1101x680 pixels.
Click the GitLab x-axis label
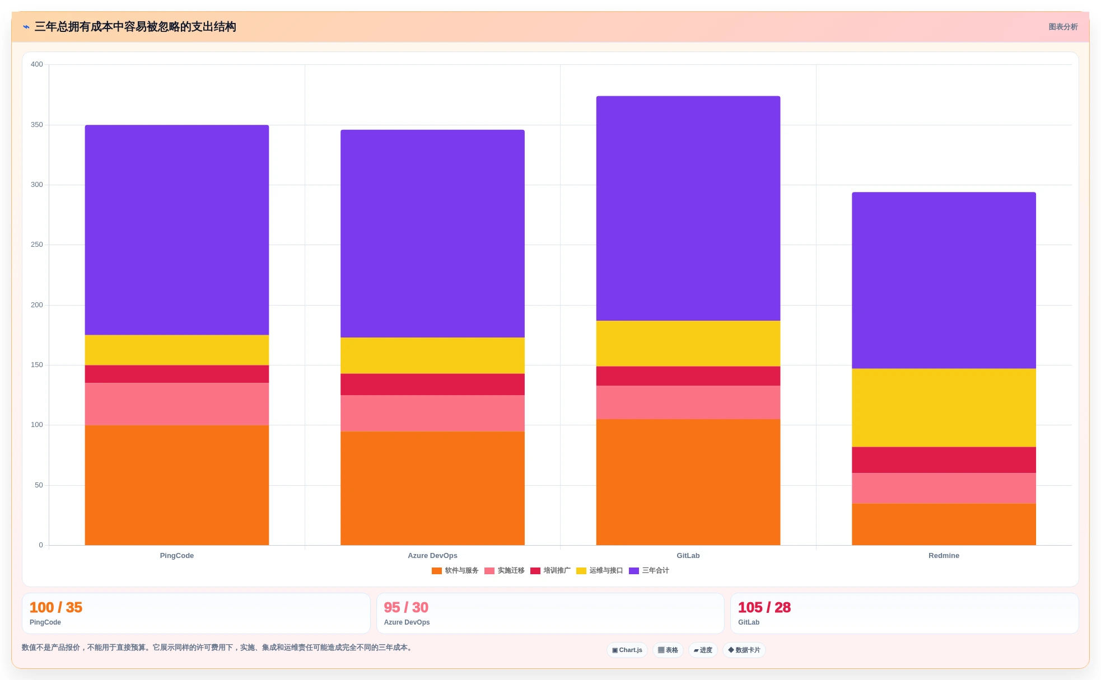coord(688,556)
